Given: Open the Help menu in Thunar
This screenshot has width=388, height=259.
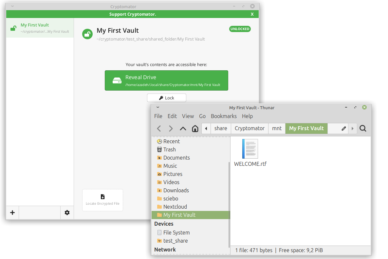Looking at the screenshot, I should tap(247, 116).
